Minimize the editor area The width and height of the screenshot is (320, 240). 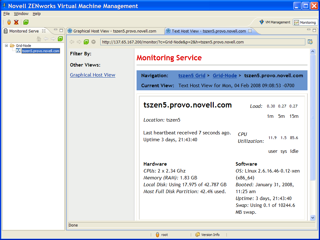[x=309, y=30]
